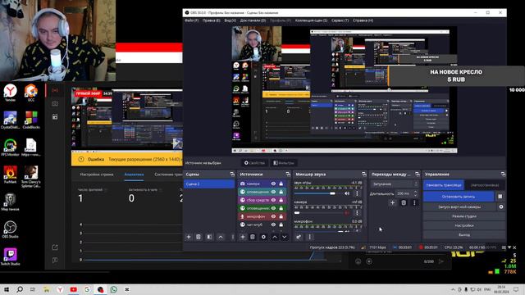This screenshot has width=525, height=295.
Task: Open Коллекция сцен menu in OBS
Action: 311,20
